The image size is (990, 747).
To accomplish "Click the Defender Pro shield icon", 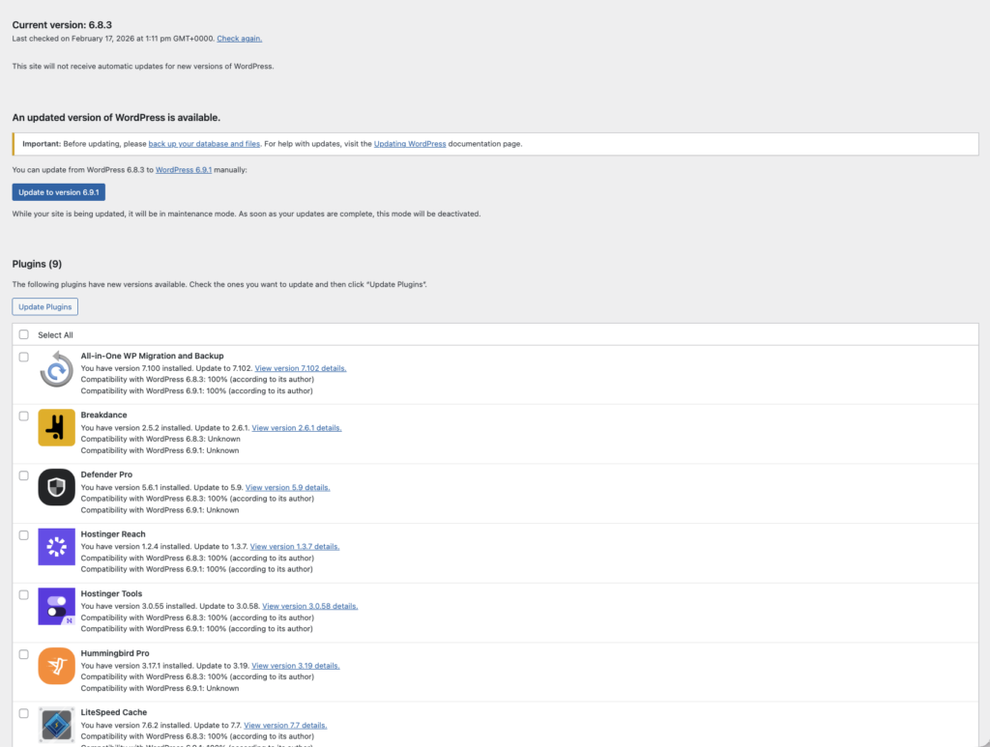I will click(x=56, y=487).
